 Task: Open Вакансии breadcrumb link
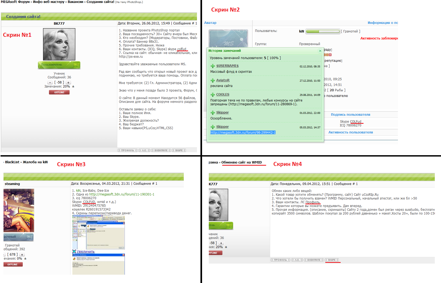click(x=75, y=2)
